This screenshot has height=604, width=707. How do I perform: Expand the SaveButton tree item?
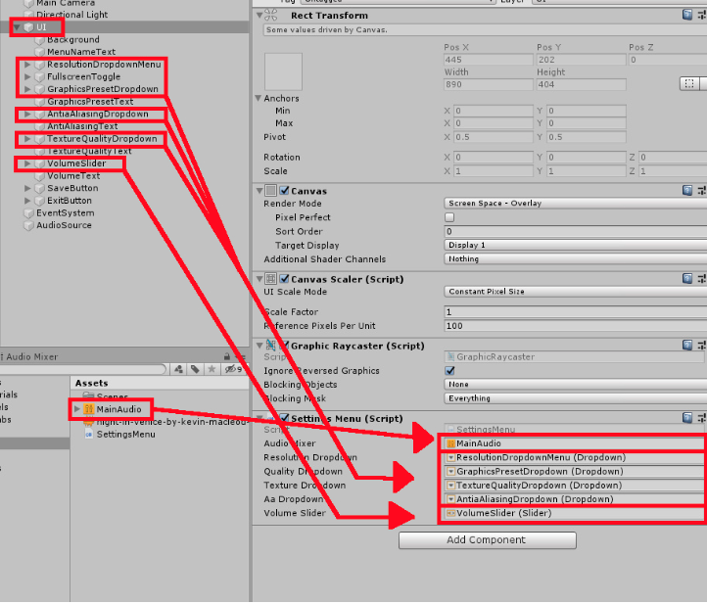pos(28,188)
